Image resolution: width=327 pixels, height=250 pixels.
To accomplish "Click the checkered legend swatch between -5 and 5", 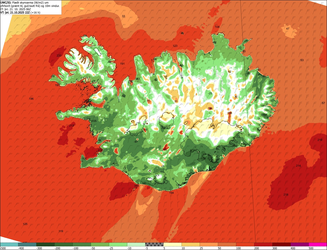I will click(x=154, y=244).
